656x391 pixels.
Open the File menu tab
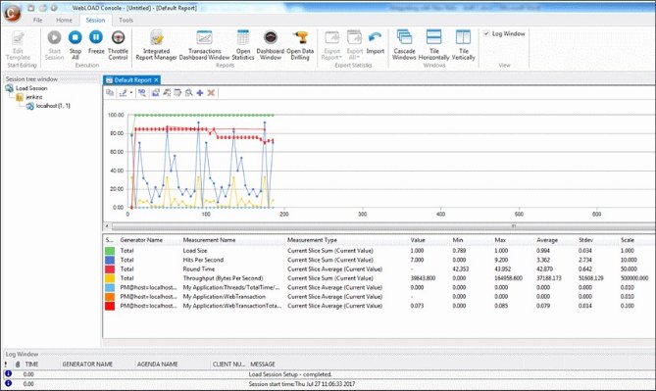coord(37,20)
